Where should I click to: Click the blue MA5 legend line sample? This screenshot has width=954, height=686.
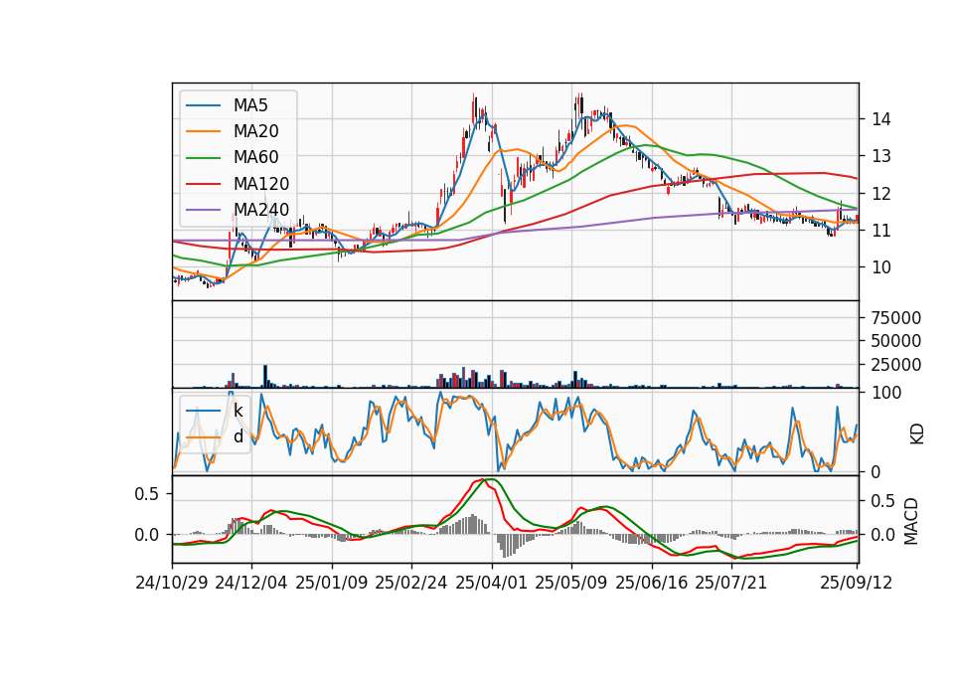[x=203, y=105]
